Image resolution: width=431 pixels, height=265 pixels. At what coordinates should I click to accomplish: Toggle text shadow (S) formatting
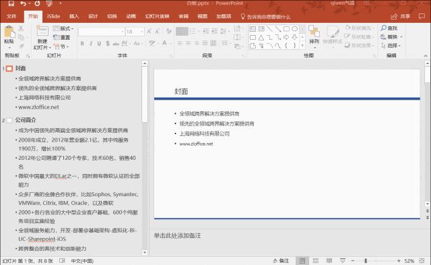point(108,43)
